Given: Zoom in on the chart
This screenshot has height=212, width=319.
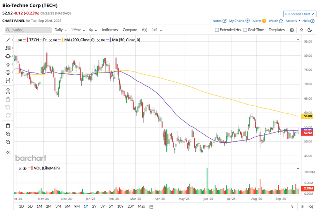Looking at the screenshot, I should coord(8,134).
